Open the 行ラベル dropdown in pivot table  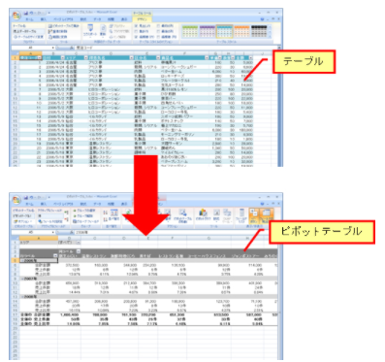coord(55,255)
